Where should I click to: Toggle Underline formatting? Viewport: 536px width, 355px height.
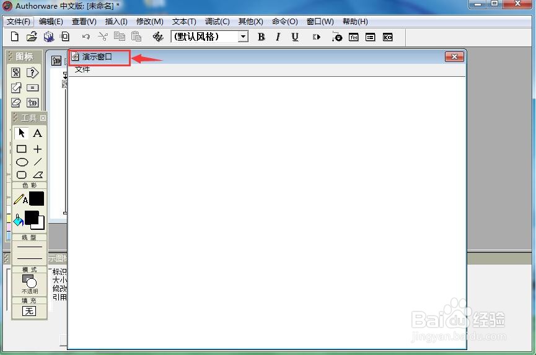coord(295,37)
